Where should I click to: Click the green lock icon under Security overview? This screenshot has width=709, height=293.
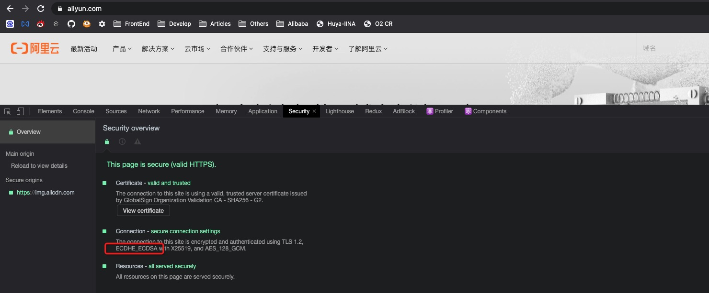click(107, 141)
